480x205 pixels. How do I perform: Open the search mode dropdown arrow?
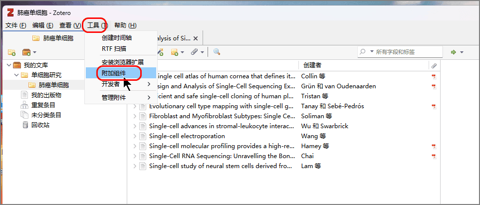[366, 52]
